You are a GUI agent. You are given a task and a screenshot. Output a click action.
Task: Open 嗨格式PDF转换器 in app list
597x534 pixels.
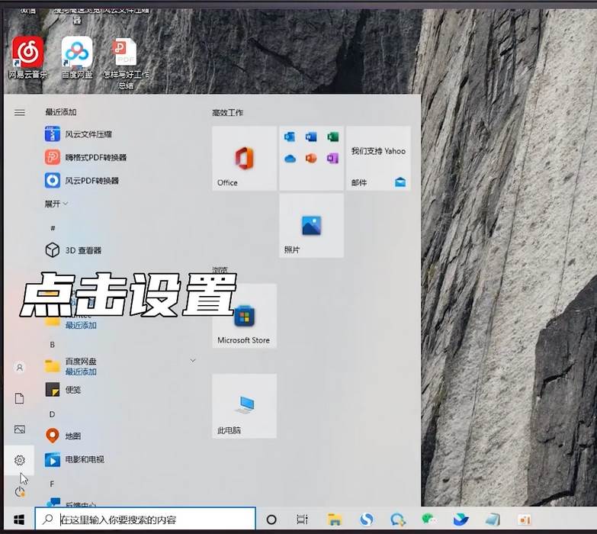85,157
